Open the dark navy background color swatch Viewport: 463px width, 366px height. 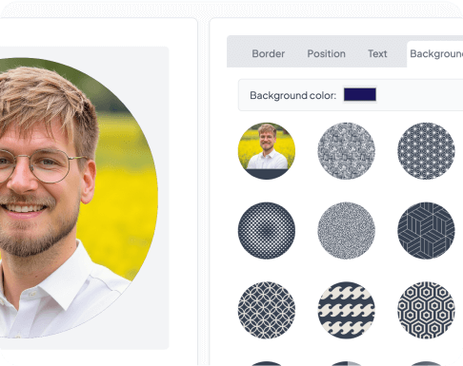click(360, 95)
